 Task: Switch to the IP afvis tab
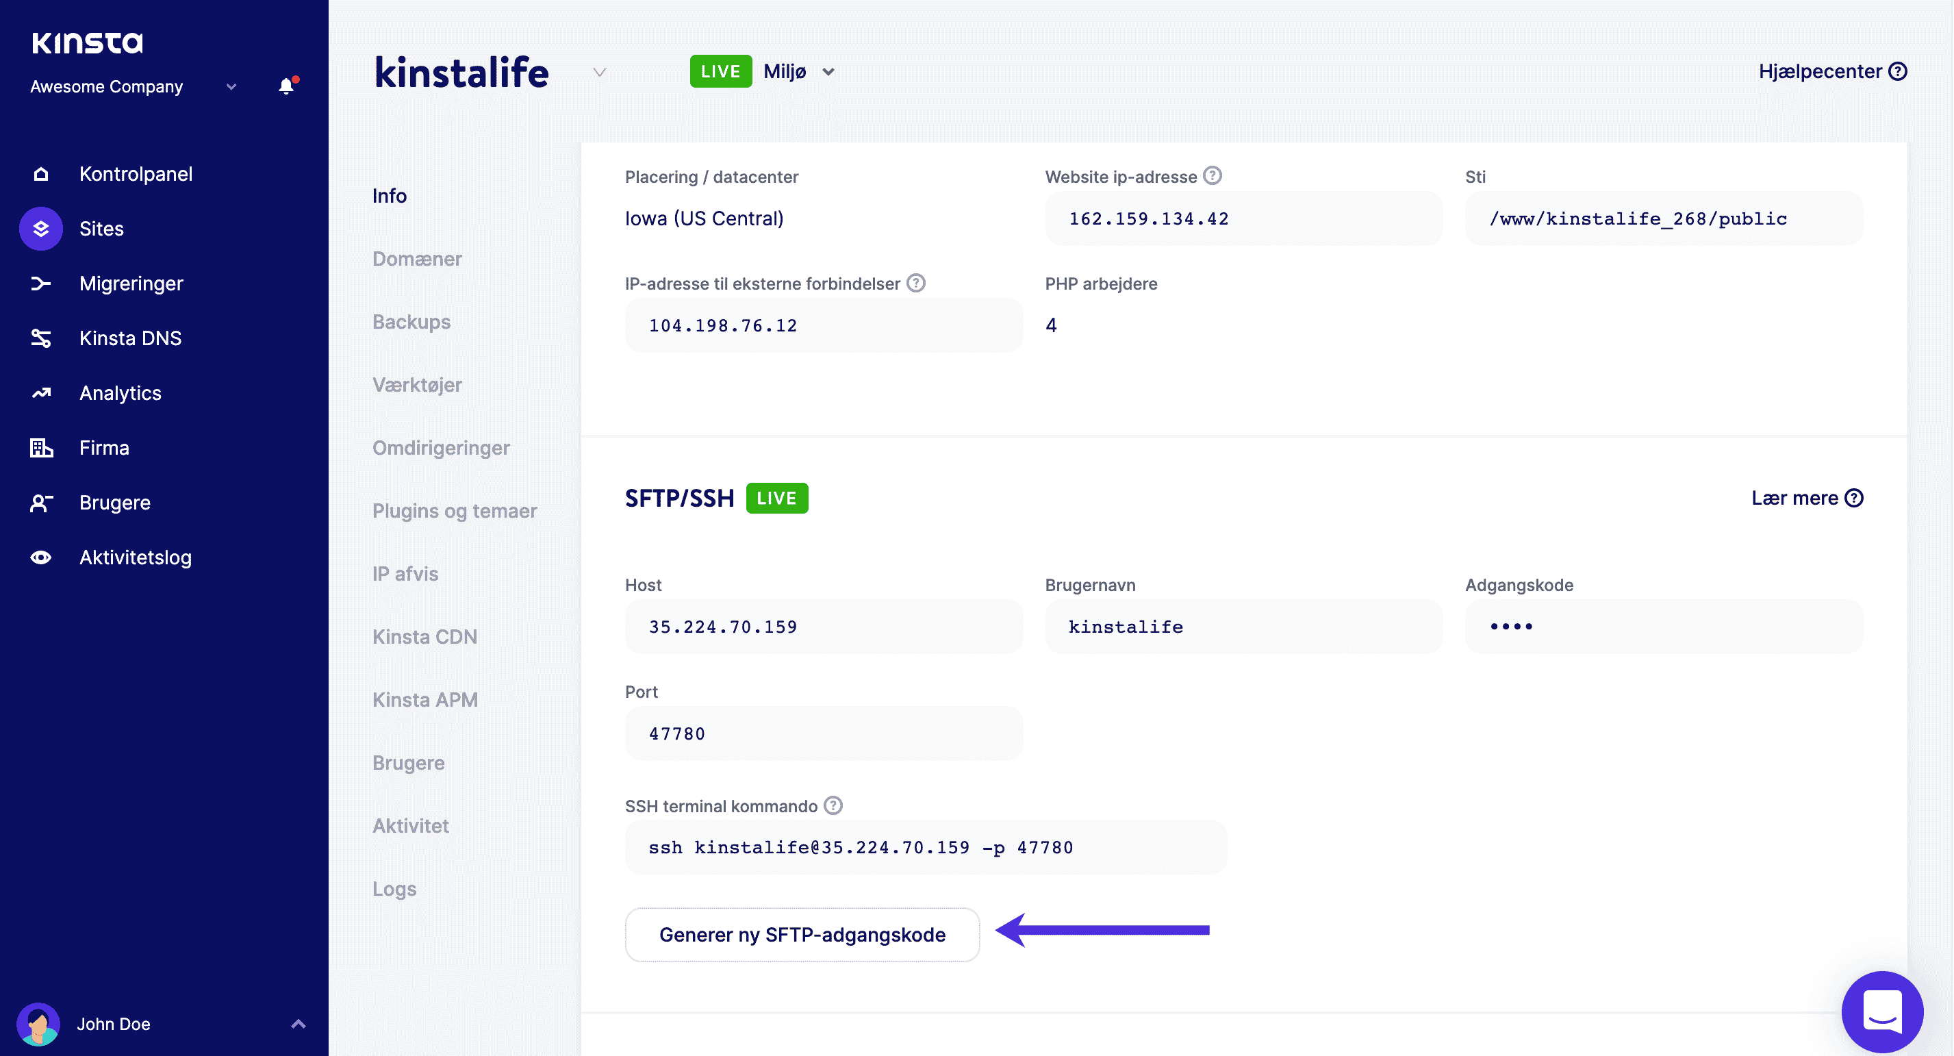(x=405, y=573)
